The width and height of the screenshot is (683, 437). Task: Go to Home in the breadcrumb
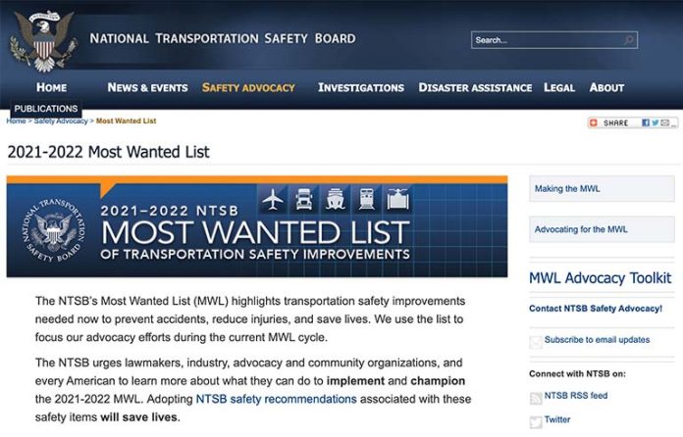(x=16, y=121)
